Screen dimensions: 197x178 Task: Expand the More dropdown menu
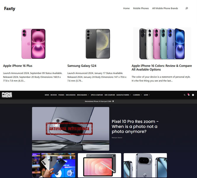pos(147,95)
